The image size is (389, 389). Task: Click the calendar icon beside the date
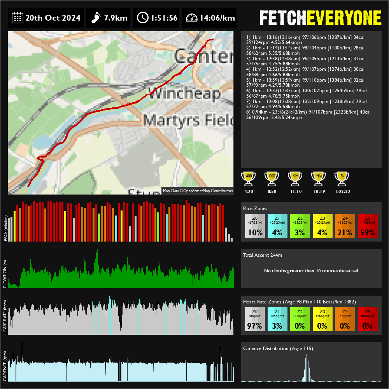pos(17,18)
